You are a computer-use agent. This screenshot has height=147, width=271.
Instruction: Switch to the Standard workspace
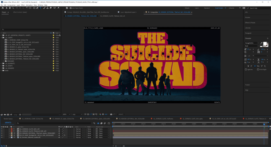tap(207, 8)
